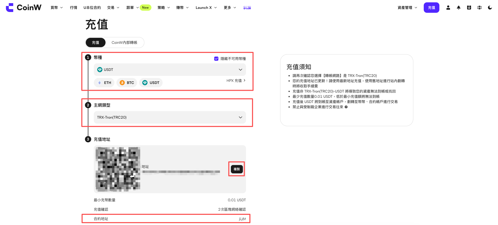
Task: Toggle the 隱藏不可用幣種 checkbox
Action: (216, 59)
